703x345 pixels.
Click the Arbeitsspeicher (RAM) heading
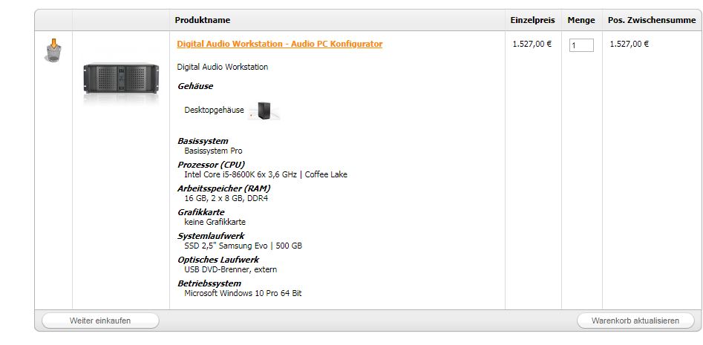[x=224, y=188]
